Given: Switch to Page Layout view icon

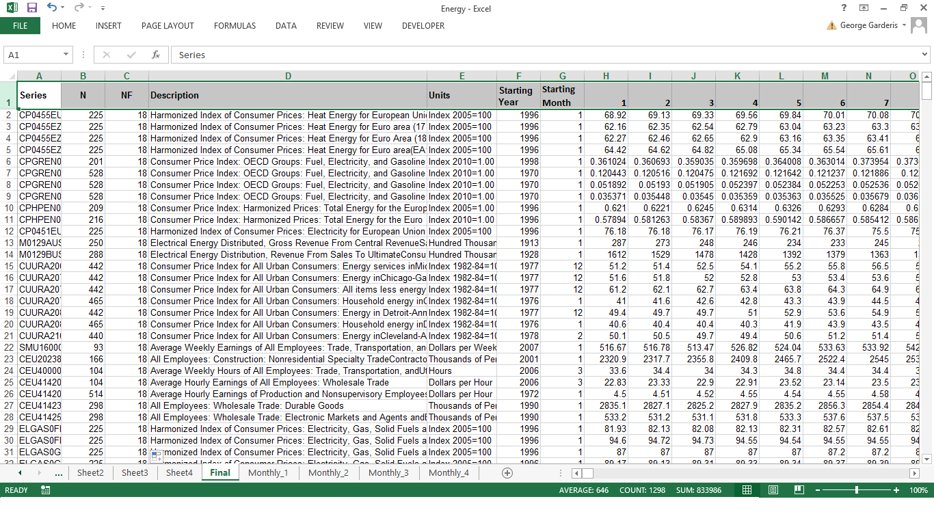Looking at the screenshot, I should pyautogui.click(x=773, y=490).
